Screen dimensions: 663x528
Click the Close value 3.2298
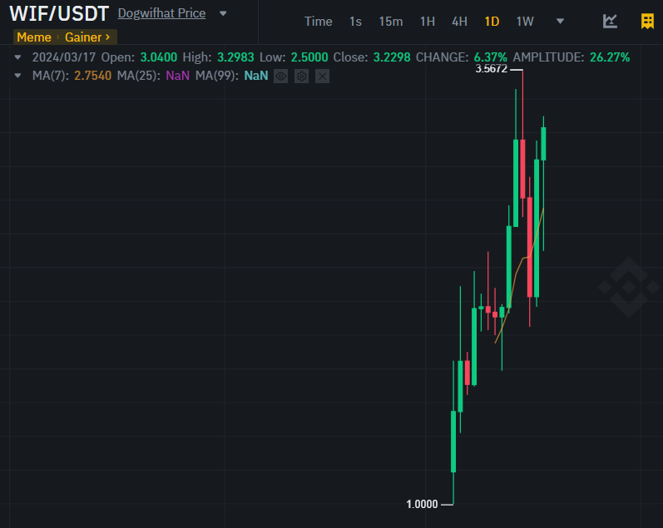click(x=392, y=57)
